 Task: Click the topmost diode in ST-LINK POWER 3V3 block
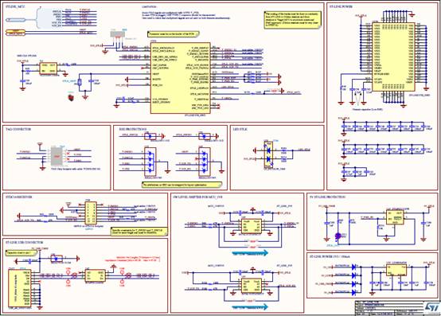point(354,267)
